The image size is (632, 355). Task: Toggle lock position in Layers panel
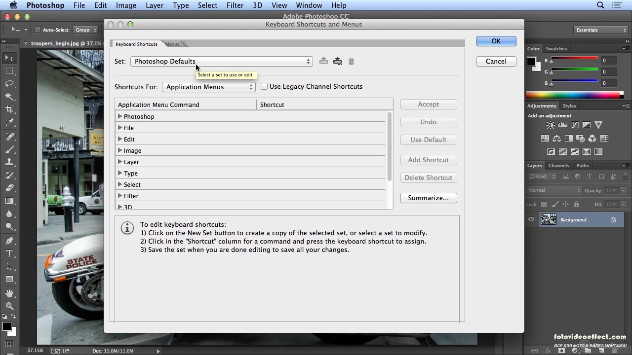[x=566, y=204]
